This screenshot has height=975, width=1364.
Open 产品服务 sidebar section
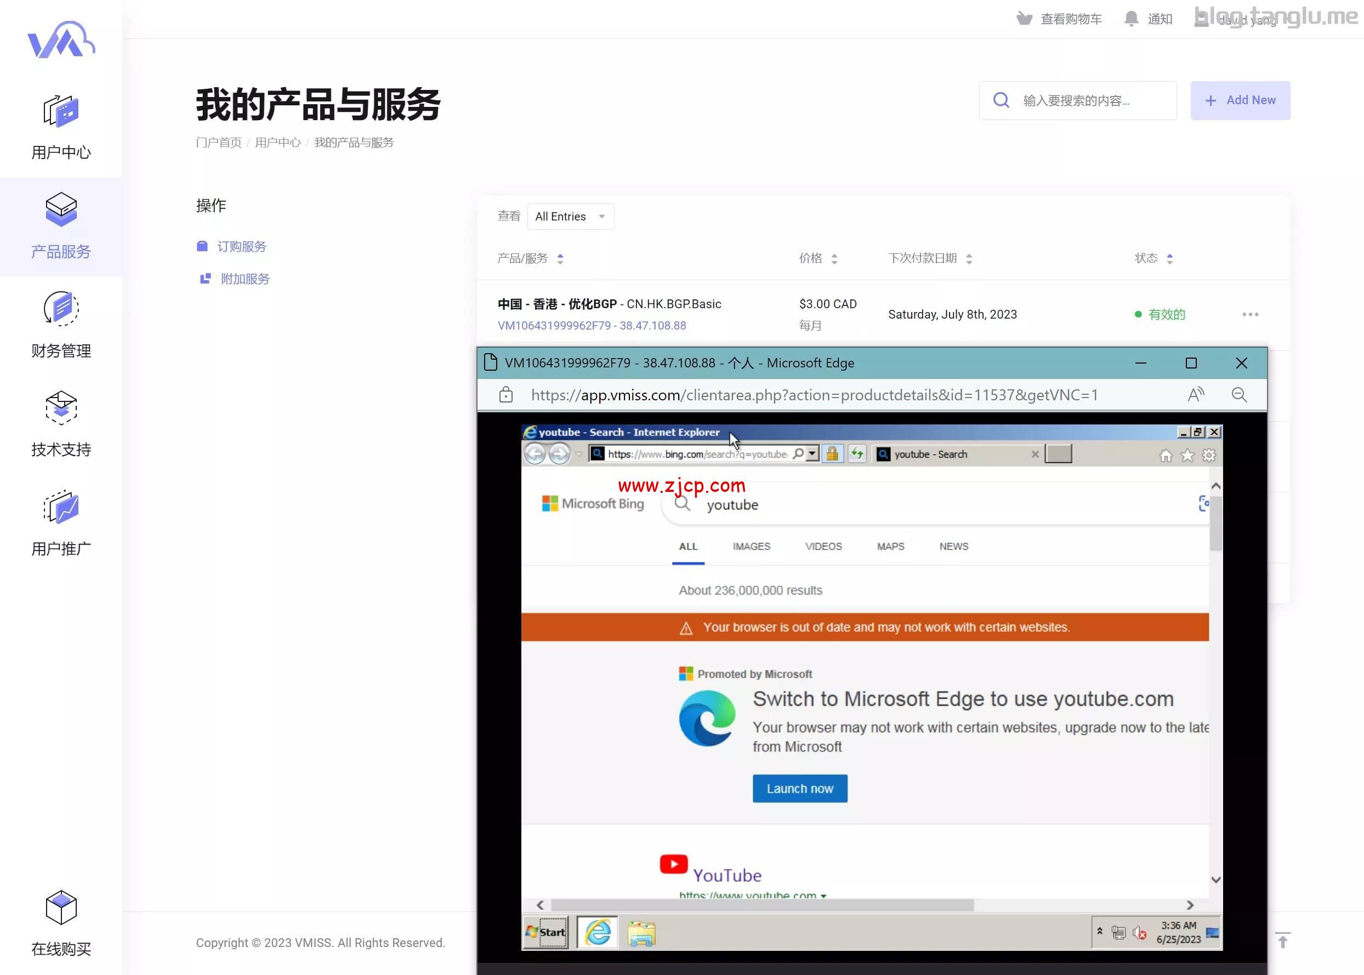[x=61, y=226]
